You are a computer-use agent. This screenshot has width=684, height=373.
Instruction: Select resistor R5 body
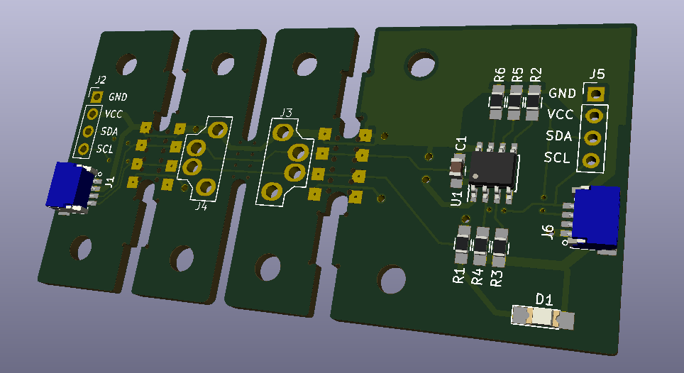pos(514,102)
